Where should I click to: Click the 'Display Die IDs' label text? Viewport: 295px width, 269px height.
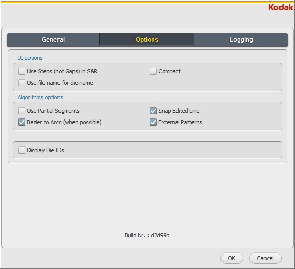coord(46,150)
